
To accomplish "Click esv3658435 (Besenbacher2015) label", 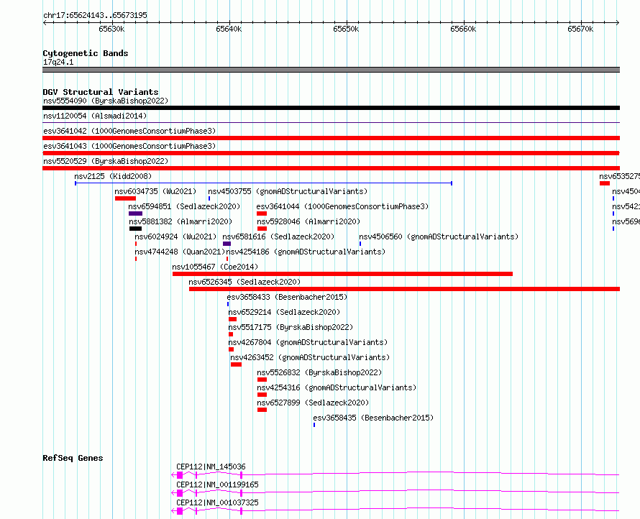I will tap(373, 418).
